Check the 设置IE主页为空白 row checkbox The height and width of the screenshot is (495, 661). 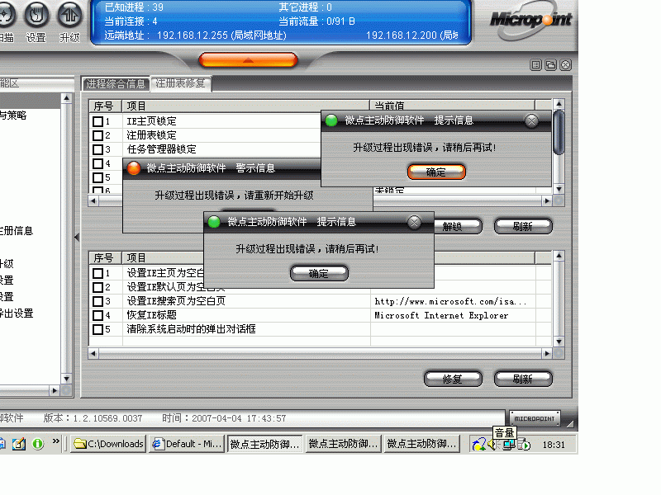click(x=97, y=274)
